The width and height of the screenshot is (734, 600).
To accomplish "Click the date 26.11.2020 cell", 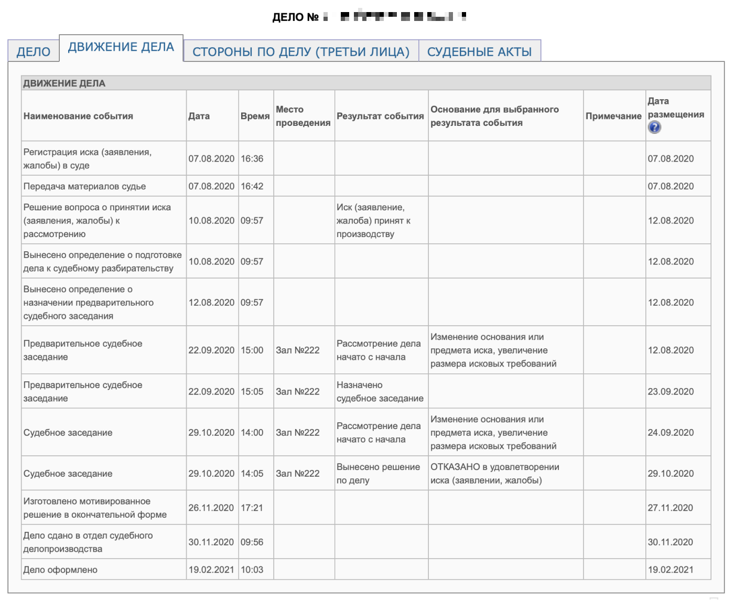I will point(211,508).
